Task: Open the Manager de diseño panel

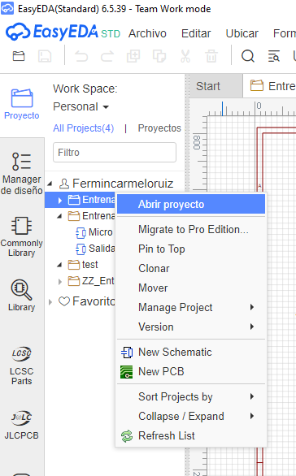Action: [x=22, y=173]
